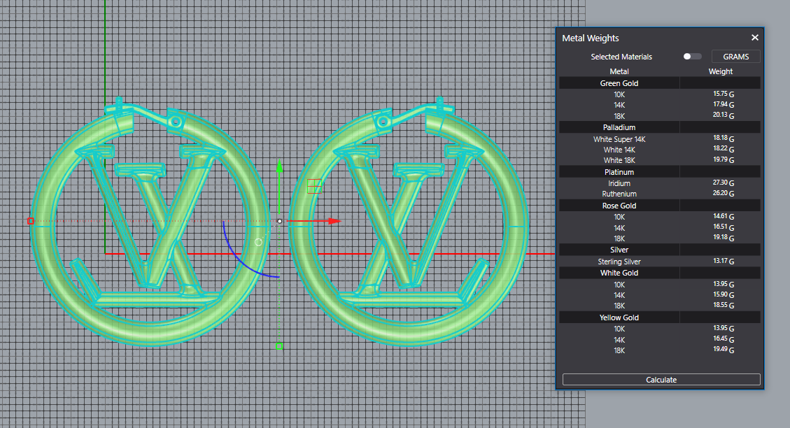Image resolution: width=790 pixels, height=428 pixels.
Task: Click the green square scale handle
Action: click(x=278, y=345)
